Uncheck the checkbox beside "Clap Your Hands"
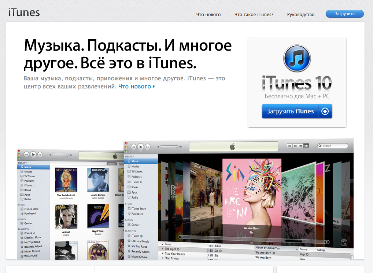Image resolution: width=373 pixels, height=273 pixels. (x=162, y=254)
